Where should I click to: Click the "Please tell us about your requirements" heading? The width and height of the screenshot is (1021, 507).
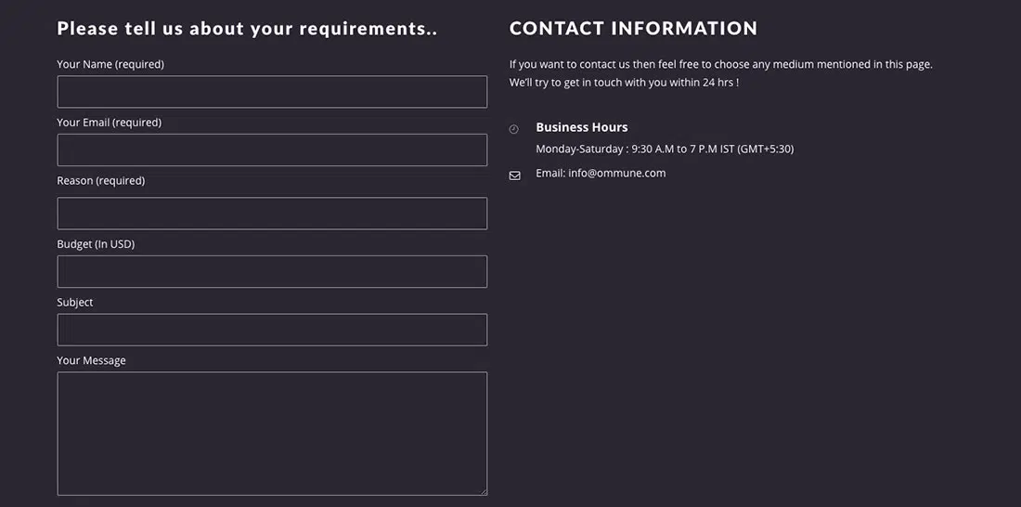click(x=247, y=29)
